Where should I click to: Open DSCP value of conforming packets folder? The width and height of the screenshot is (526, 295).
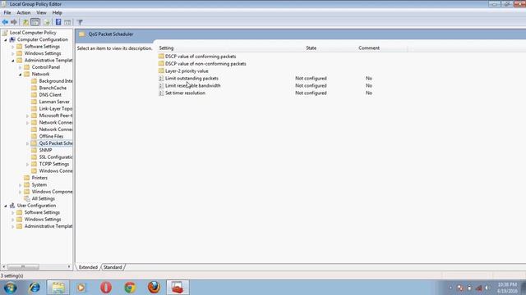pos(201,57)
